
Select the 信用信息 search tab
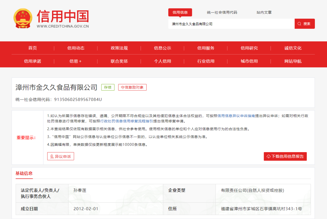pos(180,12)
